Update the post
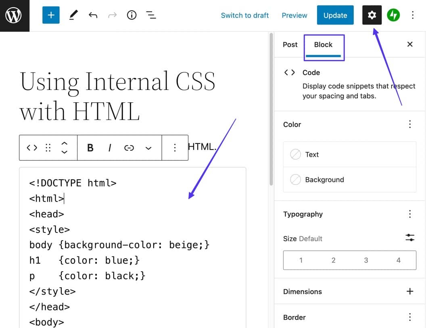The image size is (426, 328). (x=335, y=15)
